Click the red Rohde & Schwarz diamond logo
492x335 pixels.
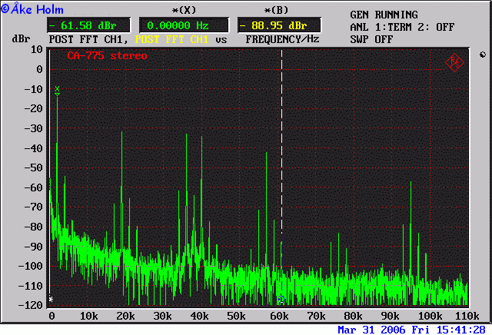[454, 62]
